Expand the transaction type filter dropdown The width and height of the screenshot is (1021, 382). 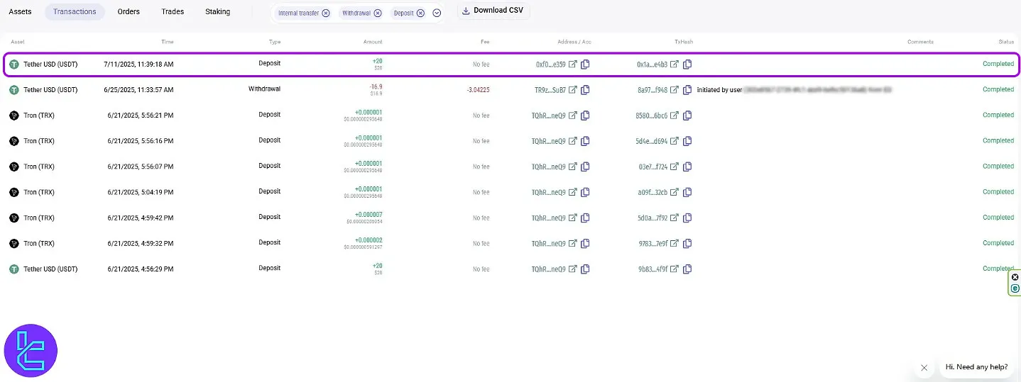point(437,13)
